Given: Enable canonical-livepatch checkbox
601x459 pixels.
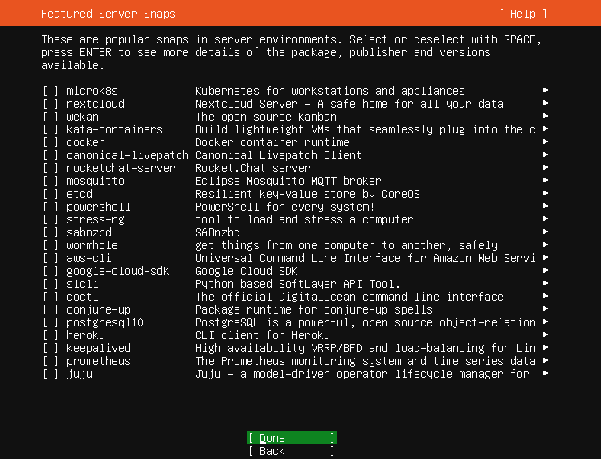Looking at the screenshot, I should coord(51,155).
